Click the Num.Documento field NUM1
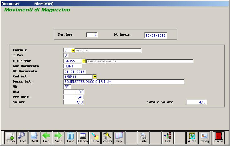This screenshot has height=146, width=230. point(72,66)
